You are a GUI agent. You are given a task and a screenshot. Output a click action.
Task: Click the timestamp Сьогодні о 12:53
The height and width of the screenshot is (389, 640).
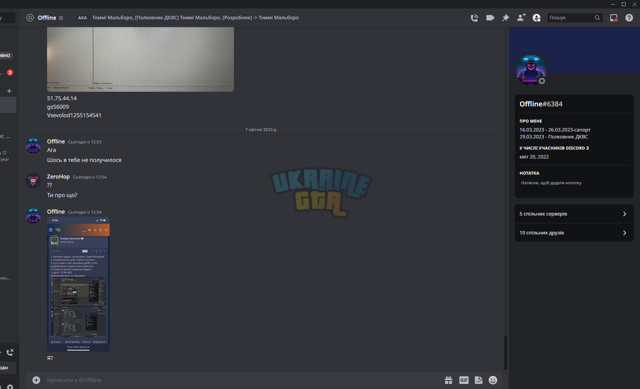point(85,142)
